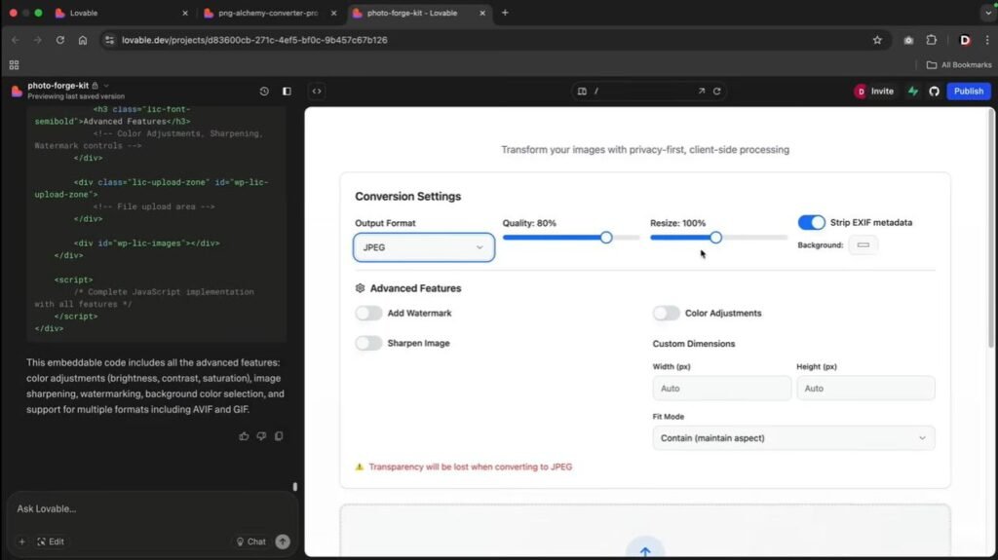Click the Transparency will be lost warning text
The image size is (998, 560).
click(471, 467)
